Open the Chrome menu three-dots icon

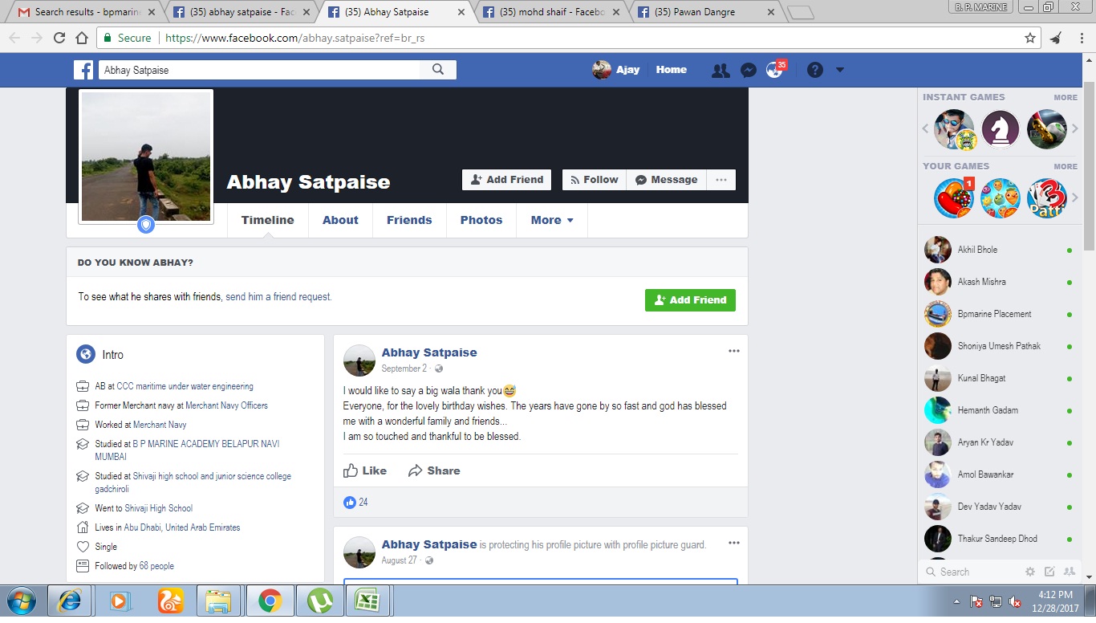(x=1081, y=38)
